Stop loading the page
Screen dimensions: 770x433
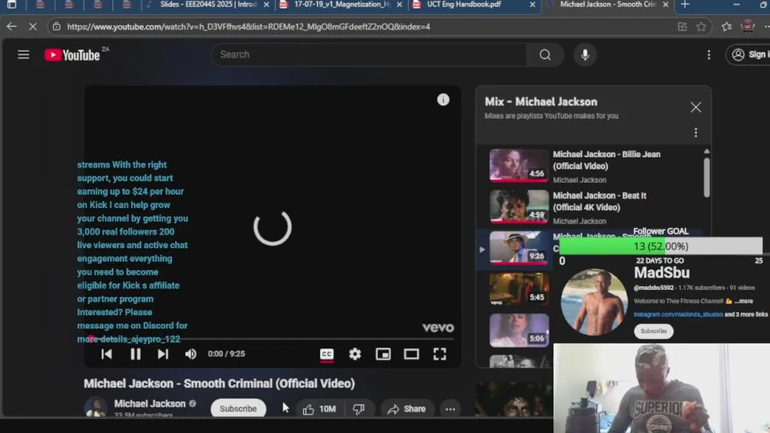coord(33,26)
